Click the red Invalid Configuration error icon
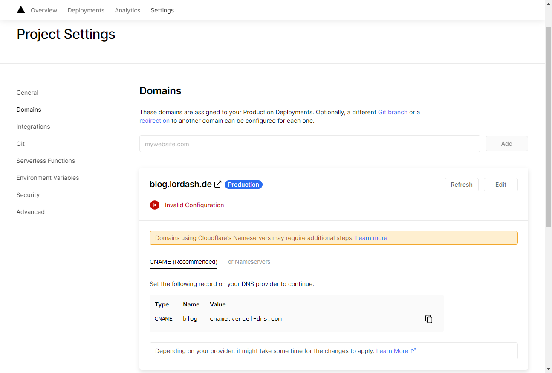Screen dimensions: 552x373 (x=155, y=205)
